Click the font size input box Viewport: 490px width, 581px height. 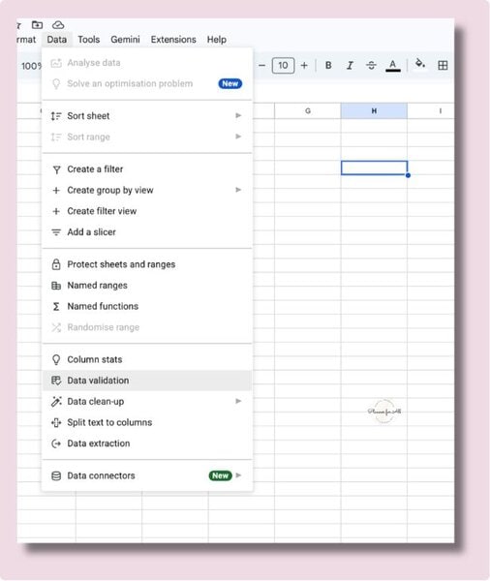coord(283,66)
